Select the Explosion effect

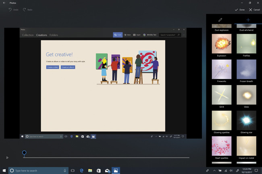221,43
